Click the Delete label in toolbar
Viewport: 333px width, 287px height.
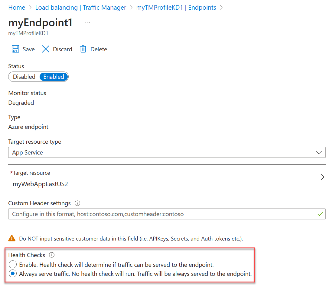click(x=99, y=49)
